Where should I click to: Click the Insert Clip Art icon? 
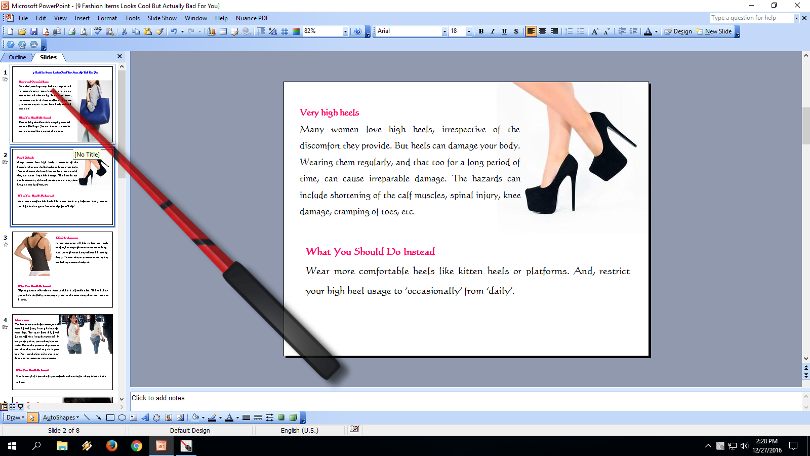(168, 417)
